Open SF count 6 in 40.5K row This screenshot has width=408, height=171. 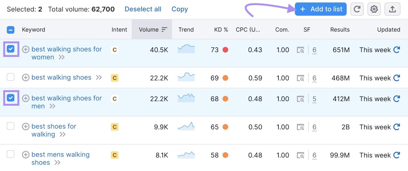pos(314,50)
